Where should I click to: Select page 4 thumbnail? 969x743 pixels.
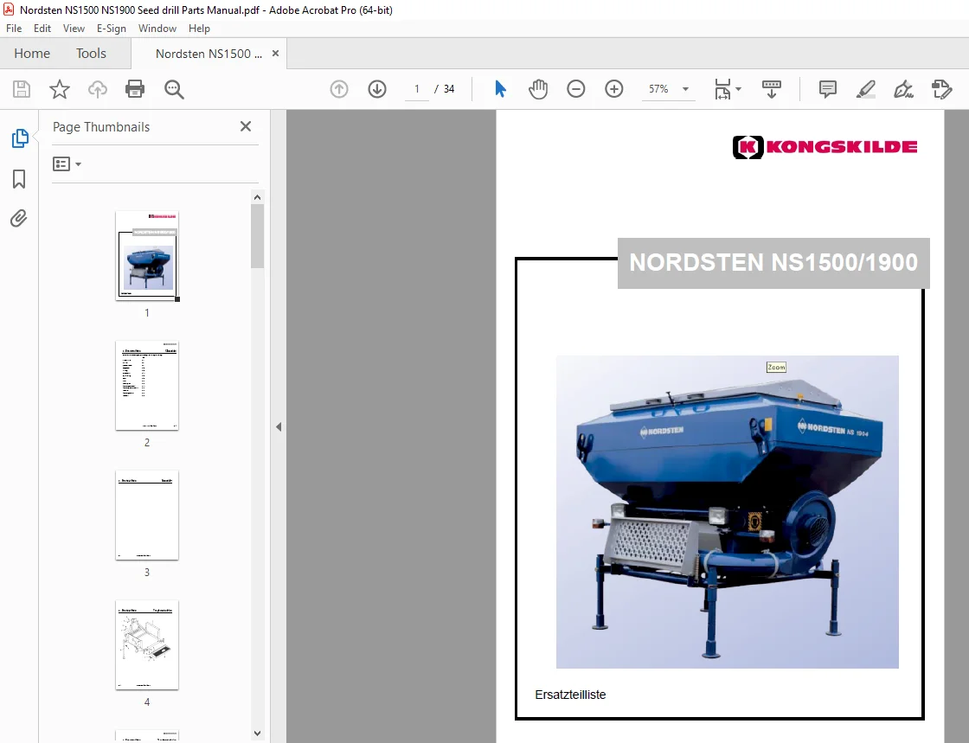pyautogui.click(x=147, y=644)
